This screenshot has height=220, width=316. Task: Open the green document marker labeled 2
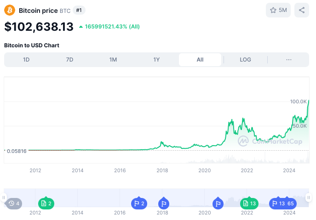click(46, 203)
